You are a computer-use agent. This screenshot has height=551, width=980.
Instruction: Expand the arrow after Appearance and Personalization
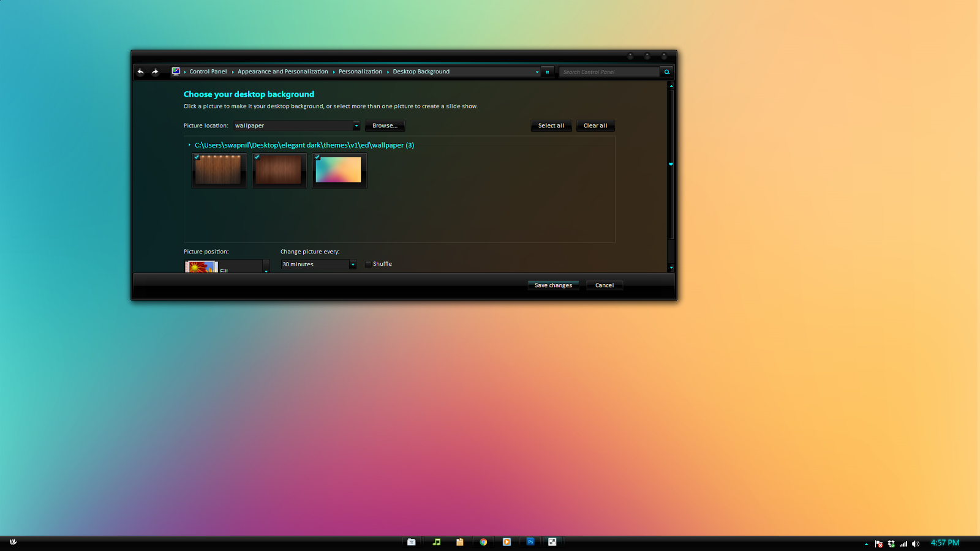[334, 72]
